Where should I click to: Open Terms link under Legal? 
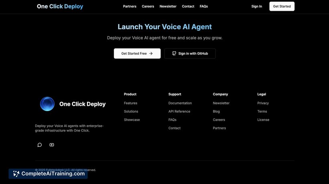[262, 111]
